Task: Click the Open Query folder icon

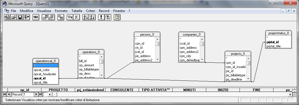Action: click(x=13, y=17)
